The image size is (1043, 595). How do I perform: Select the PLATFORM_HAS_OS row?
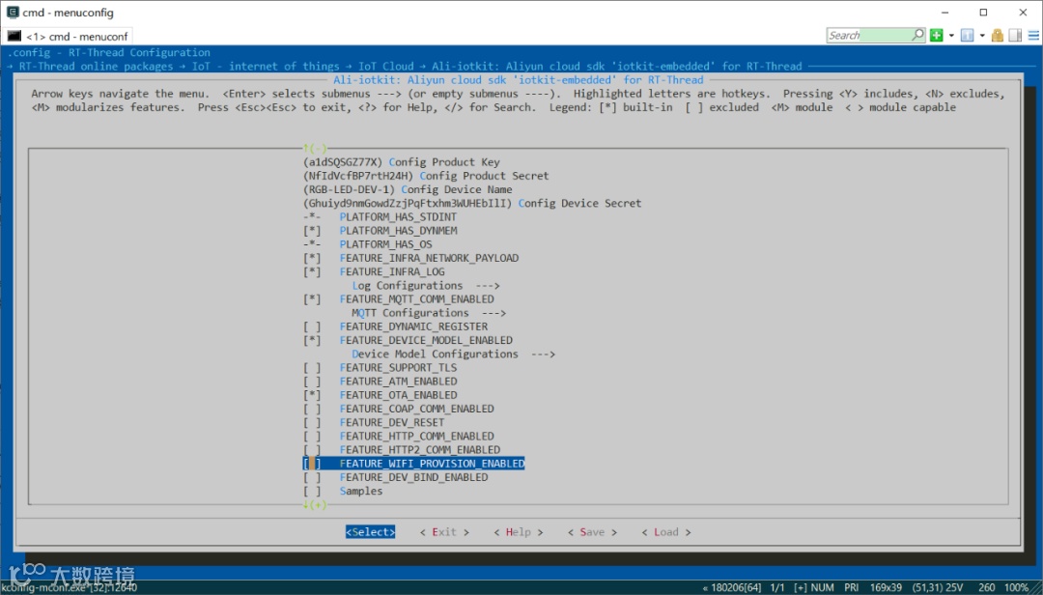pos(368,244)
